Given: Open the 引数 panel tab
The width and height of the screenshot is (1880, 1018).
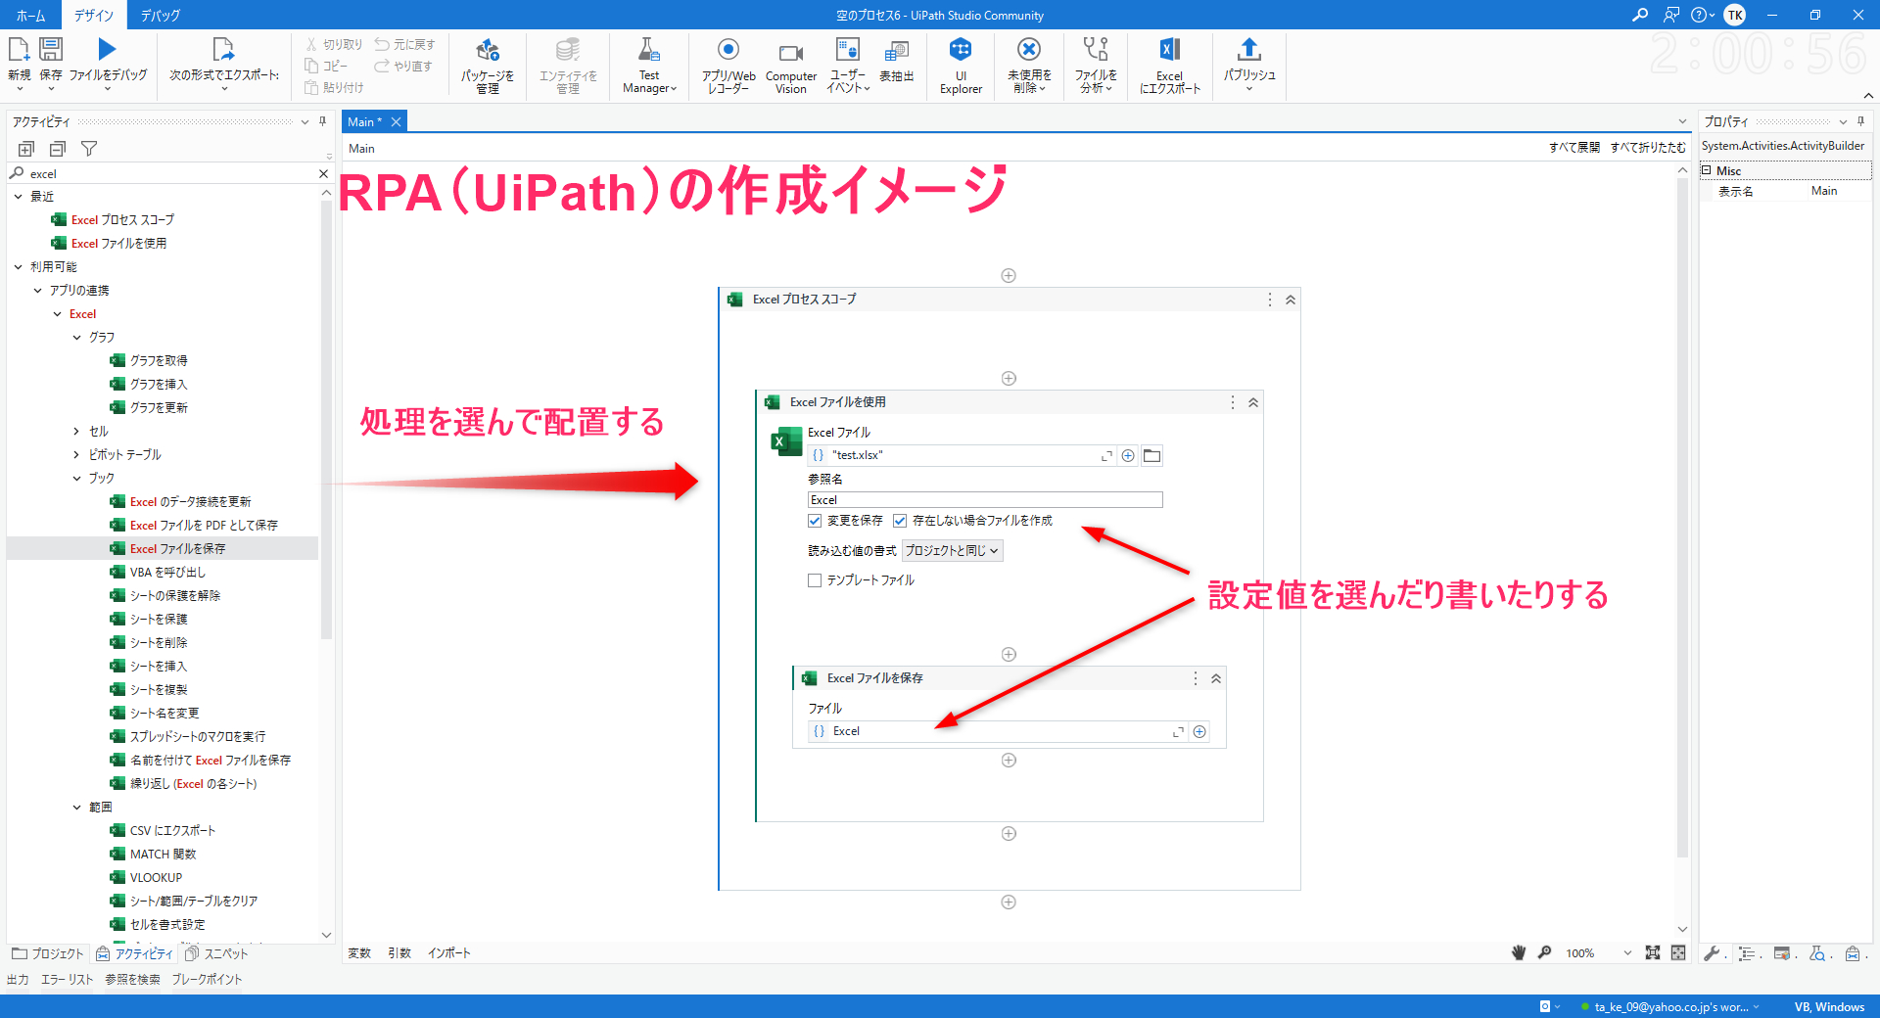Looking at the screenshot, I should 399,953.
